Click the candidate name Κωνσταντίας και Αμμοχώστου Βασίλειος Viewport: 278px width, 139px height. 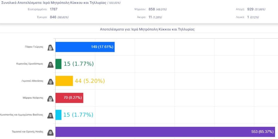coord(21,115)
